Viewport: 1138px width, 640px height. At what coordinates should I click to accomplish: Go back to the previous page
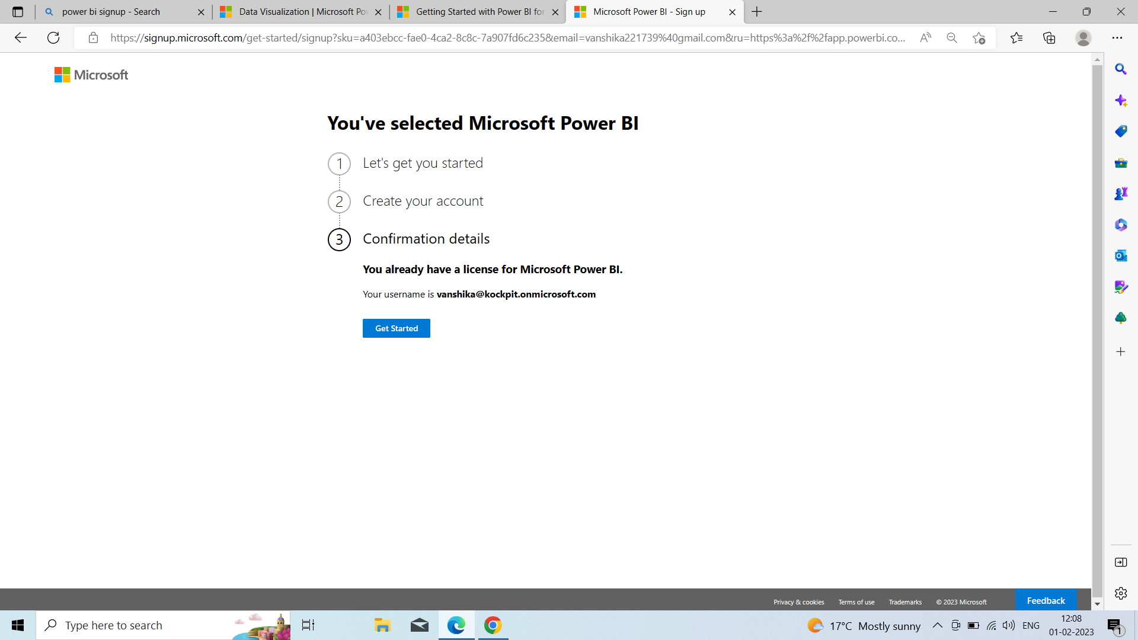pyautogui.click(x=21, y=38)
